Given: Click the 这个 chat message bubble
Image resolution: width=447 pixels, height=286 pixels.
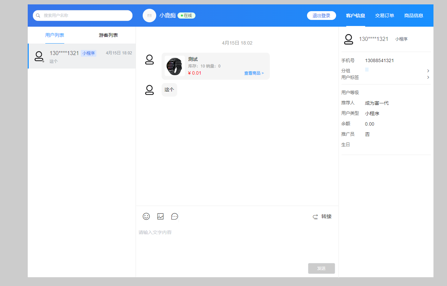Looking at the screenshot, I should 169,90.
